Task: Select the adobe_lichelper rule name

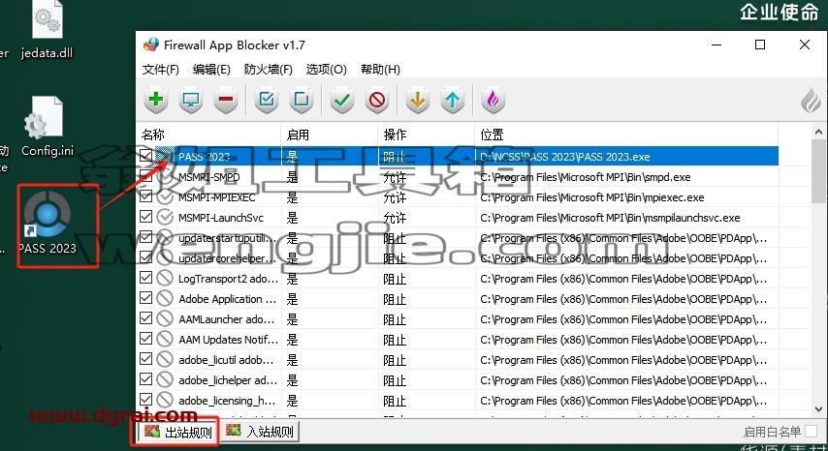Action: click(227, 380)
